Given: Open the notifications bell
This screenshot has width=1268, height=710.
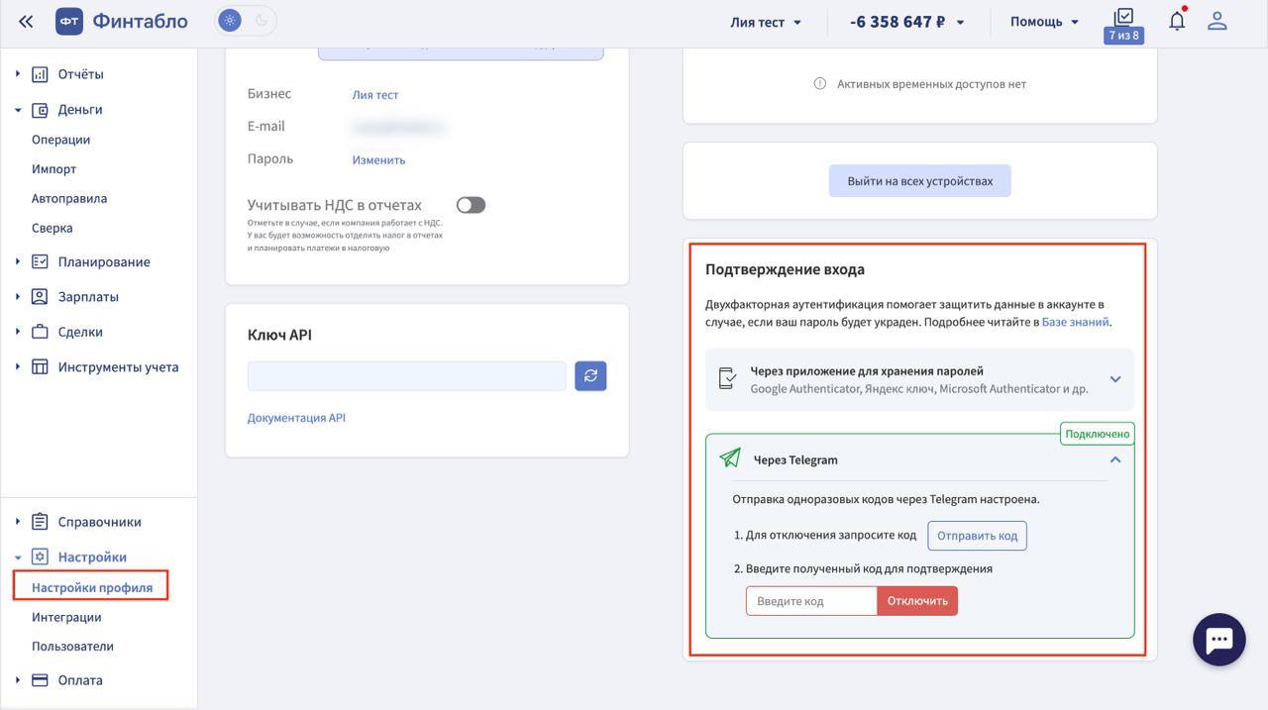Looking at the screenshot, I should coord(1177,20).
